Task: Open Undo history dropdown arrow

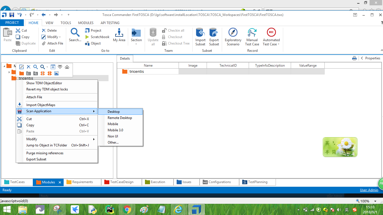Action: click(x=26, y=15)
